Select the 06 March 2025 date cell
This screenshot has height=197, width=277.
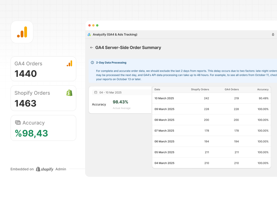164,141
